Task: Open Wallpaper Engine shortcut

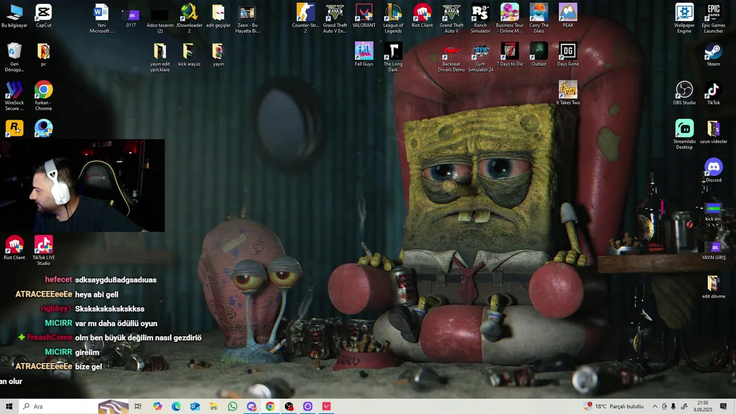Action: (x=684, y=18)
